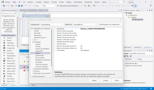Image resolution: width=154 pixels, height=90 pixels.
Task: Click the Subsistema property row
Action: pyautogui.click(x=88, y=29)
